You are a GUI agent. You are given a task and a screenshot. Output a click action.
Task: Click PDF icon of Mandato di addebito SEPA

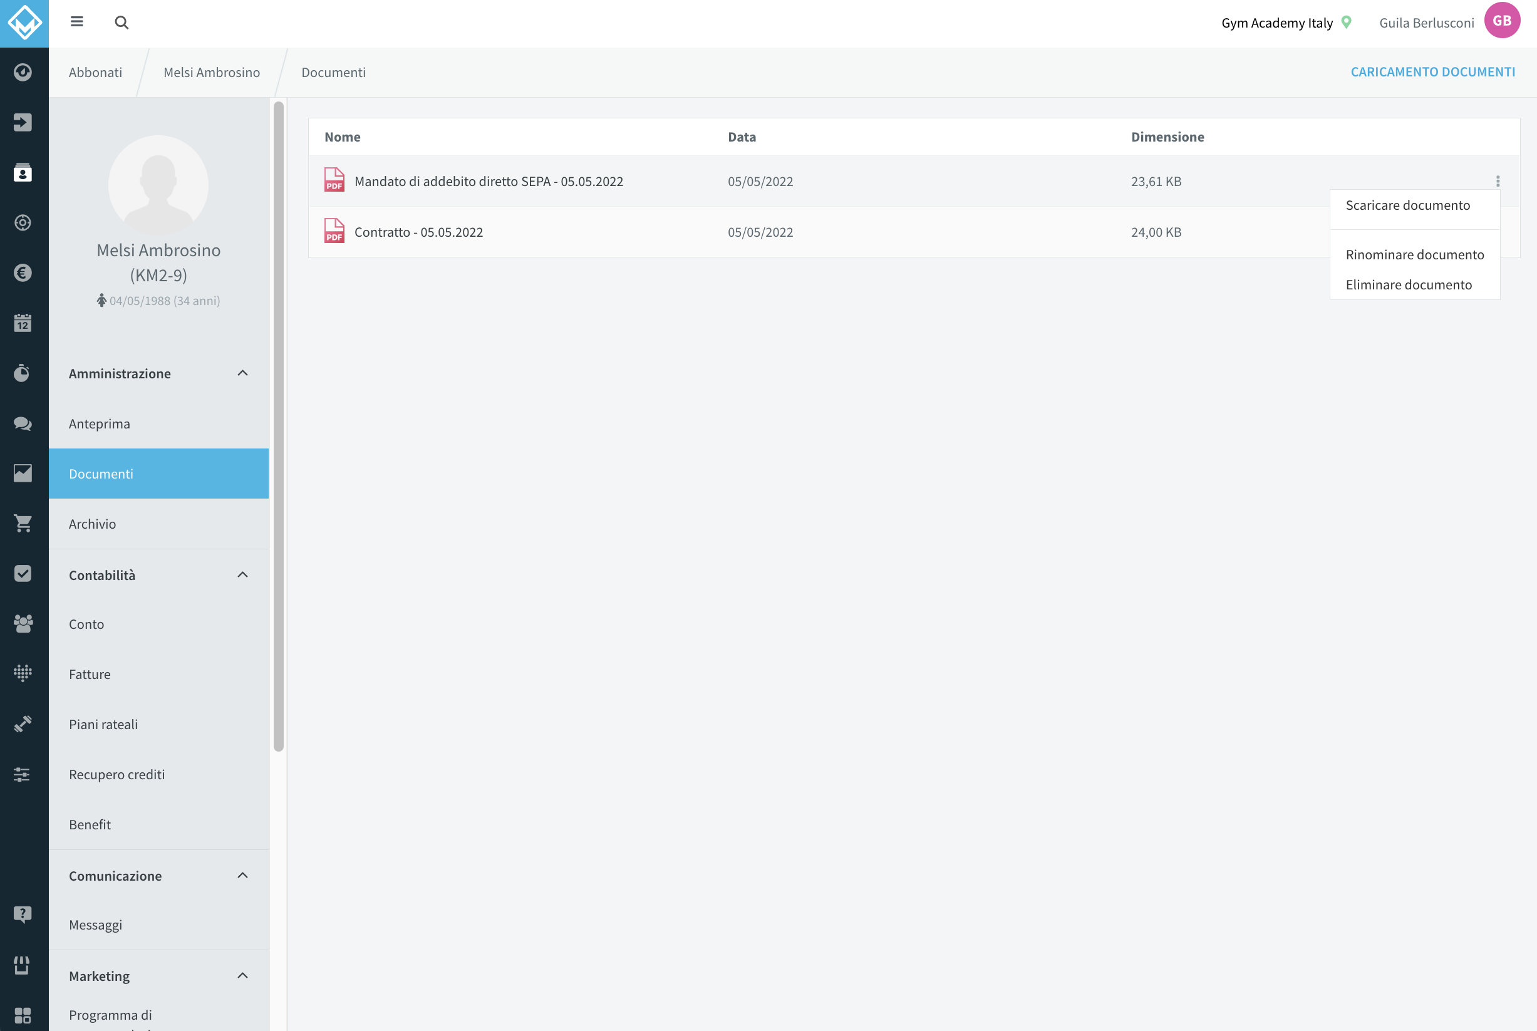[334, 180]
